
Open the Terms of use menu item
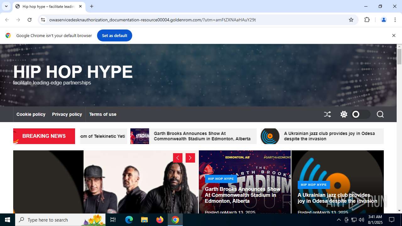pyautogui.click(x=103, y=114)
